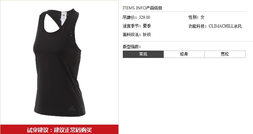Click the 夏季 season value

147,26
